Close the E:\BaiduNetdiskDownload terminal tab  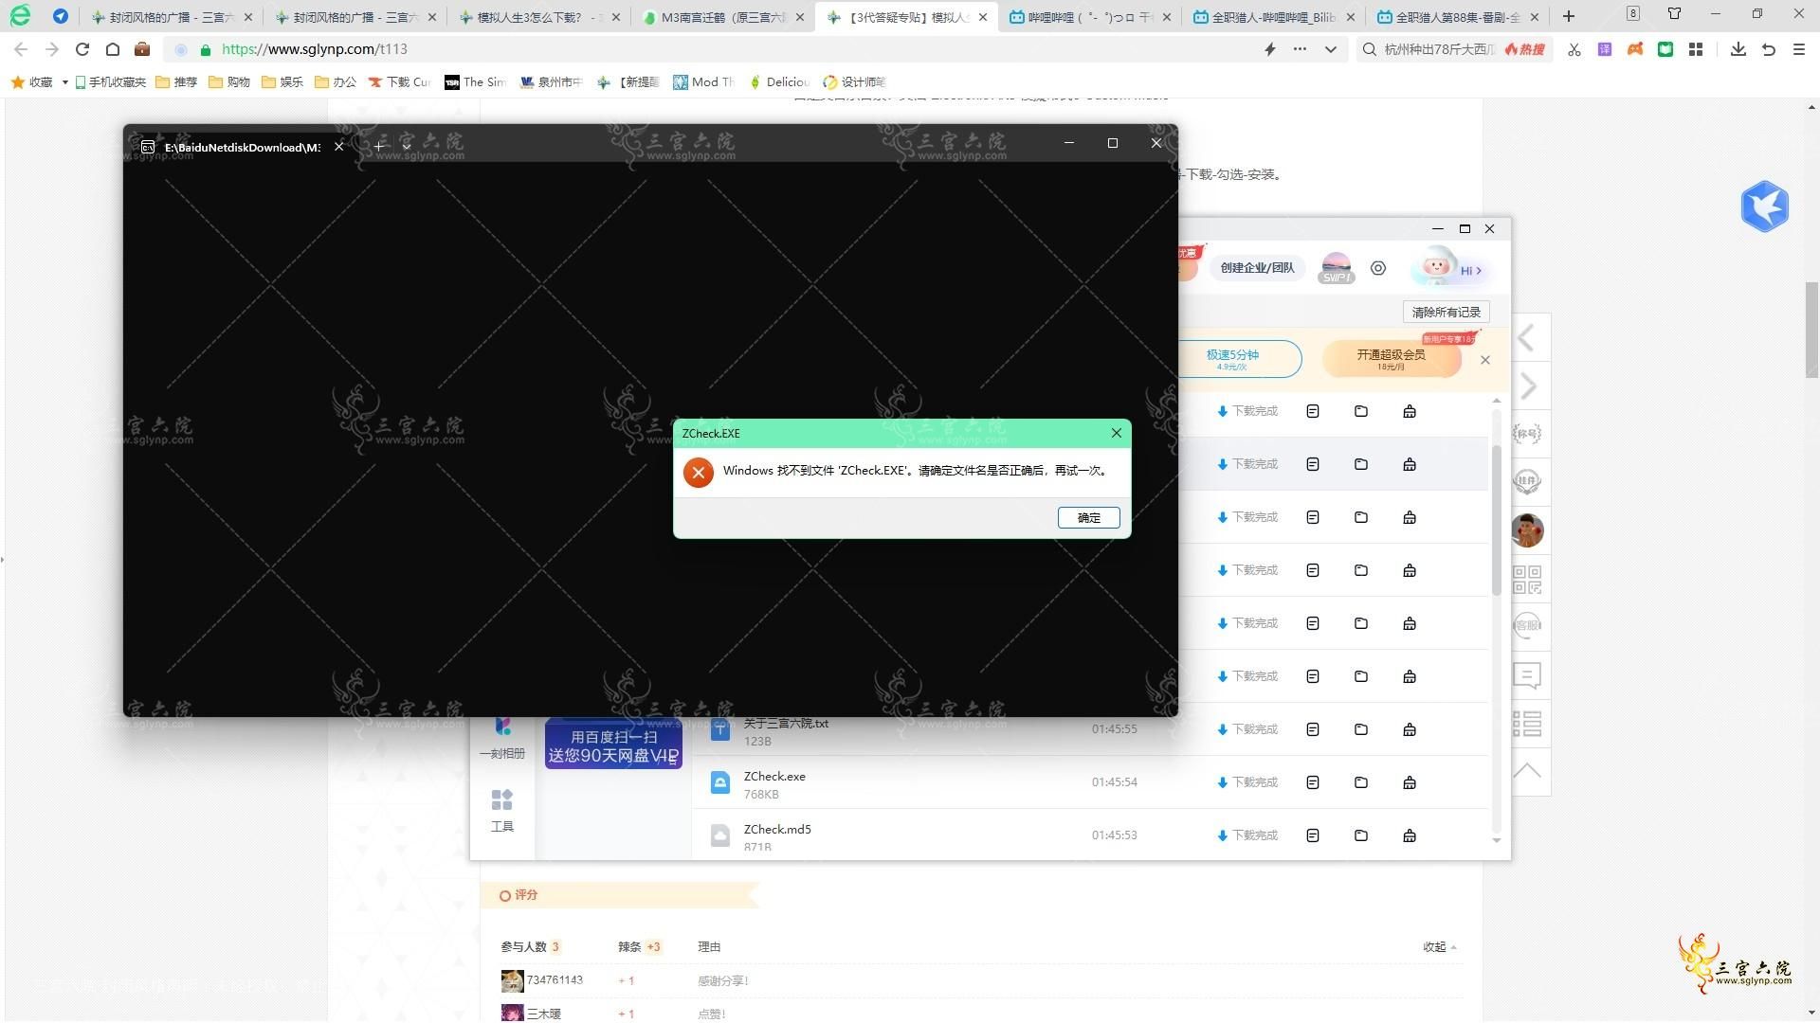click(338, 146)
